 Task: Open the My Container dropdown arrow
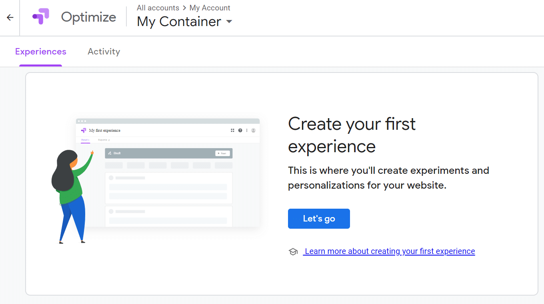(x=229, y=22)
